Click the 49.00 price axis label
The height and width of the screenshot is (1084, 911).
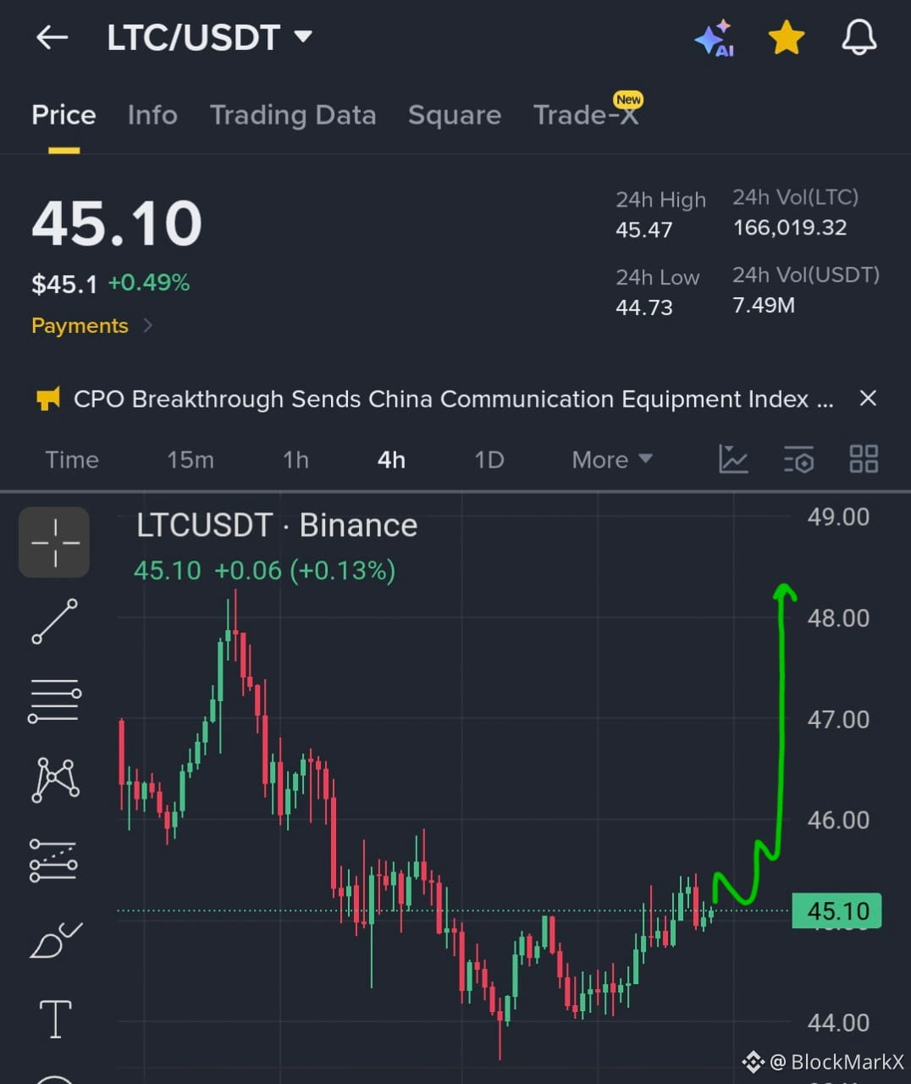[x=838, y=517]
